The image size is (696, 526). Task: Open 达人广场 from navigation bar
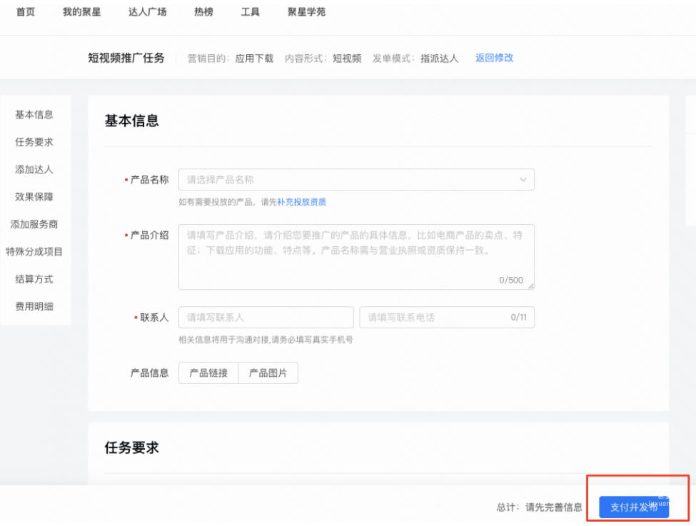(147, 12)
